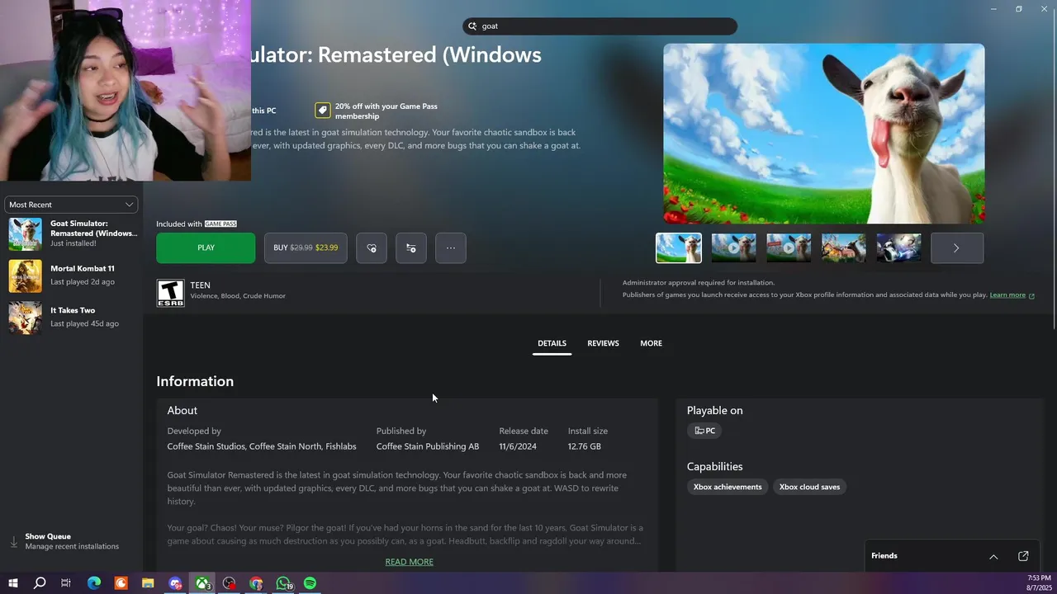The image size is (1057, 594).
Task: Select It Takes Two in sidebar
Action: 72,317
